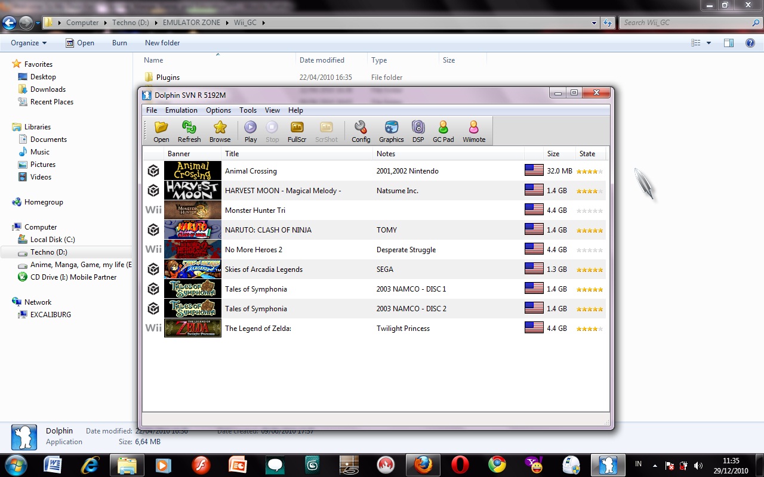Click New folder in Explorer toolbar
764x477 pixels.
click(162, 43)
